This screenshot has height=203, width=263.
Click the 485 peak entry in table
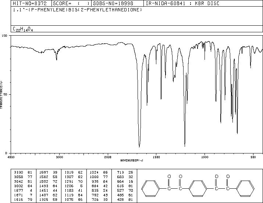click(125, 195)
